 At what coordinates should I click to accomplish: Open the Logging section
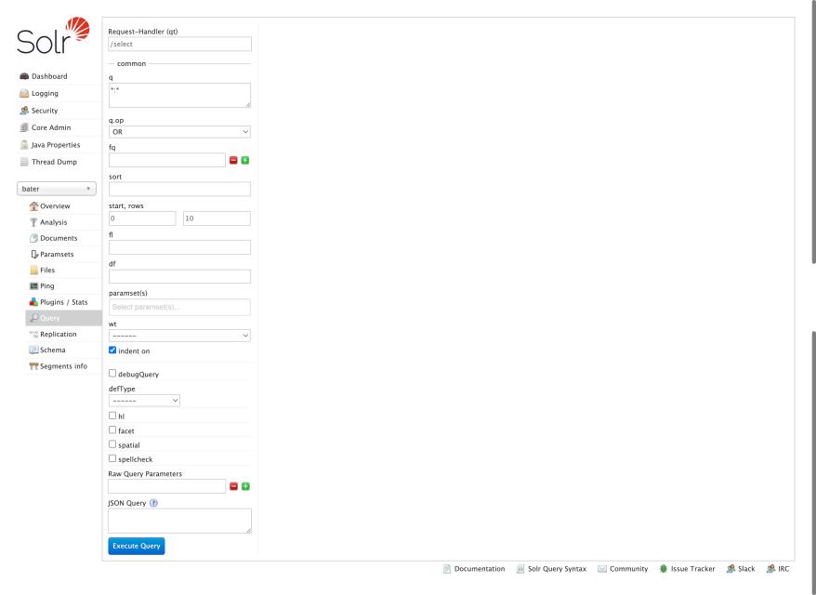pyautogui.click(x=43, y=93)
